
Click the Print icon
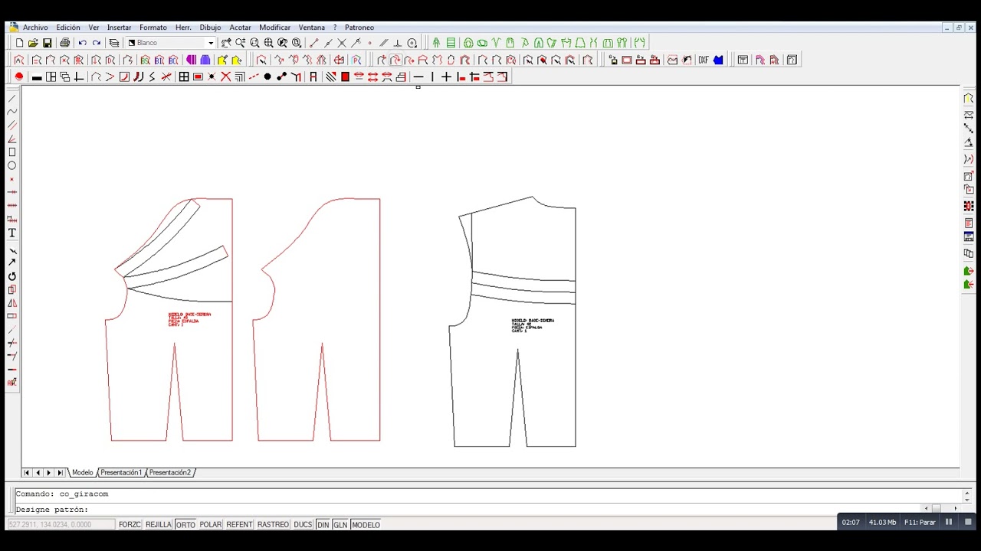65,43
